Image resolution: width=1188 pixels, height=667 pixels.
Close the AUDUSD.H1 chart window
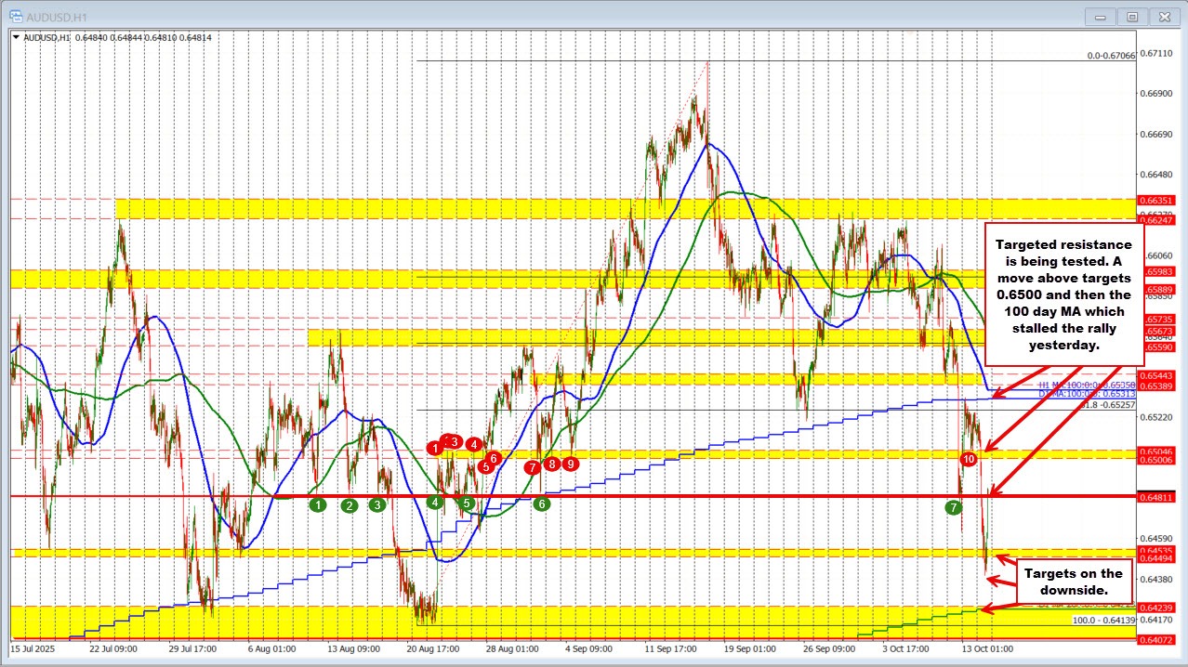[1163, 16]
